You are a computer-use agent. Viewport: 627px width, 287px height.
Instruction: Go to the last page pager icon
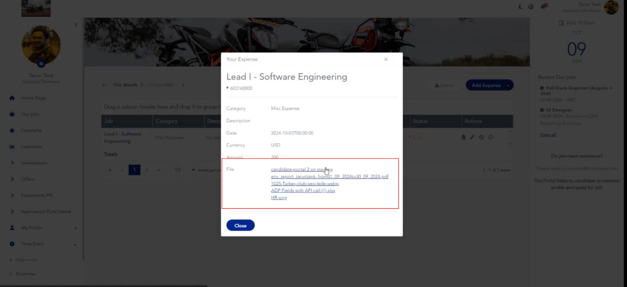(x=159, y=170)
